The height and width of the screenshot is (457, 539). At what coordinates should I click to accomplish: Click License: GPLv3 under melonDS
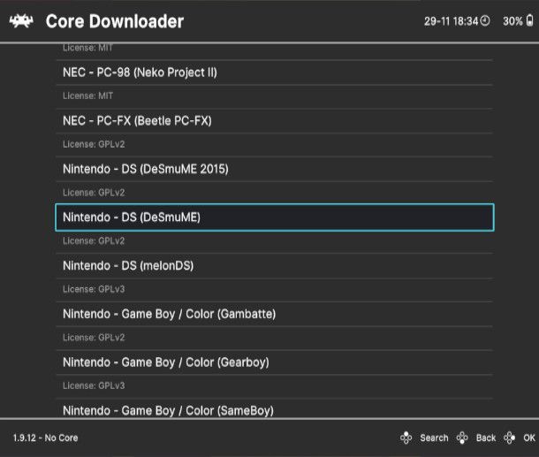tap(94, 289)
